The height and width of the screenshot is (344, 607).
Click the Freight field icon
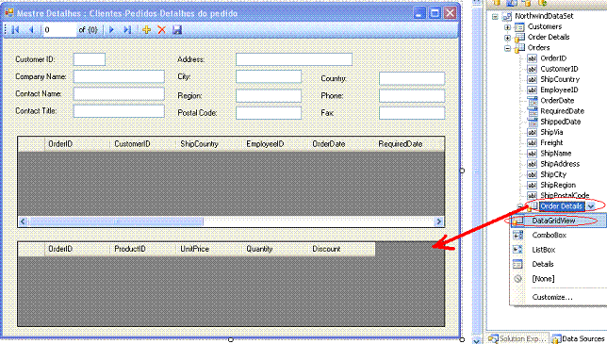(533, 143)
